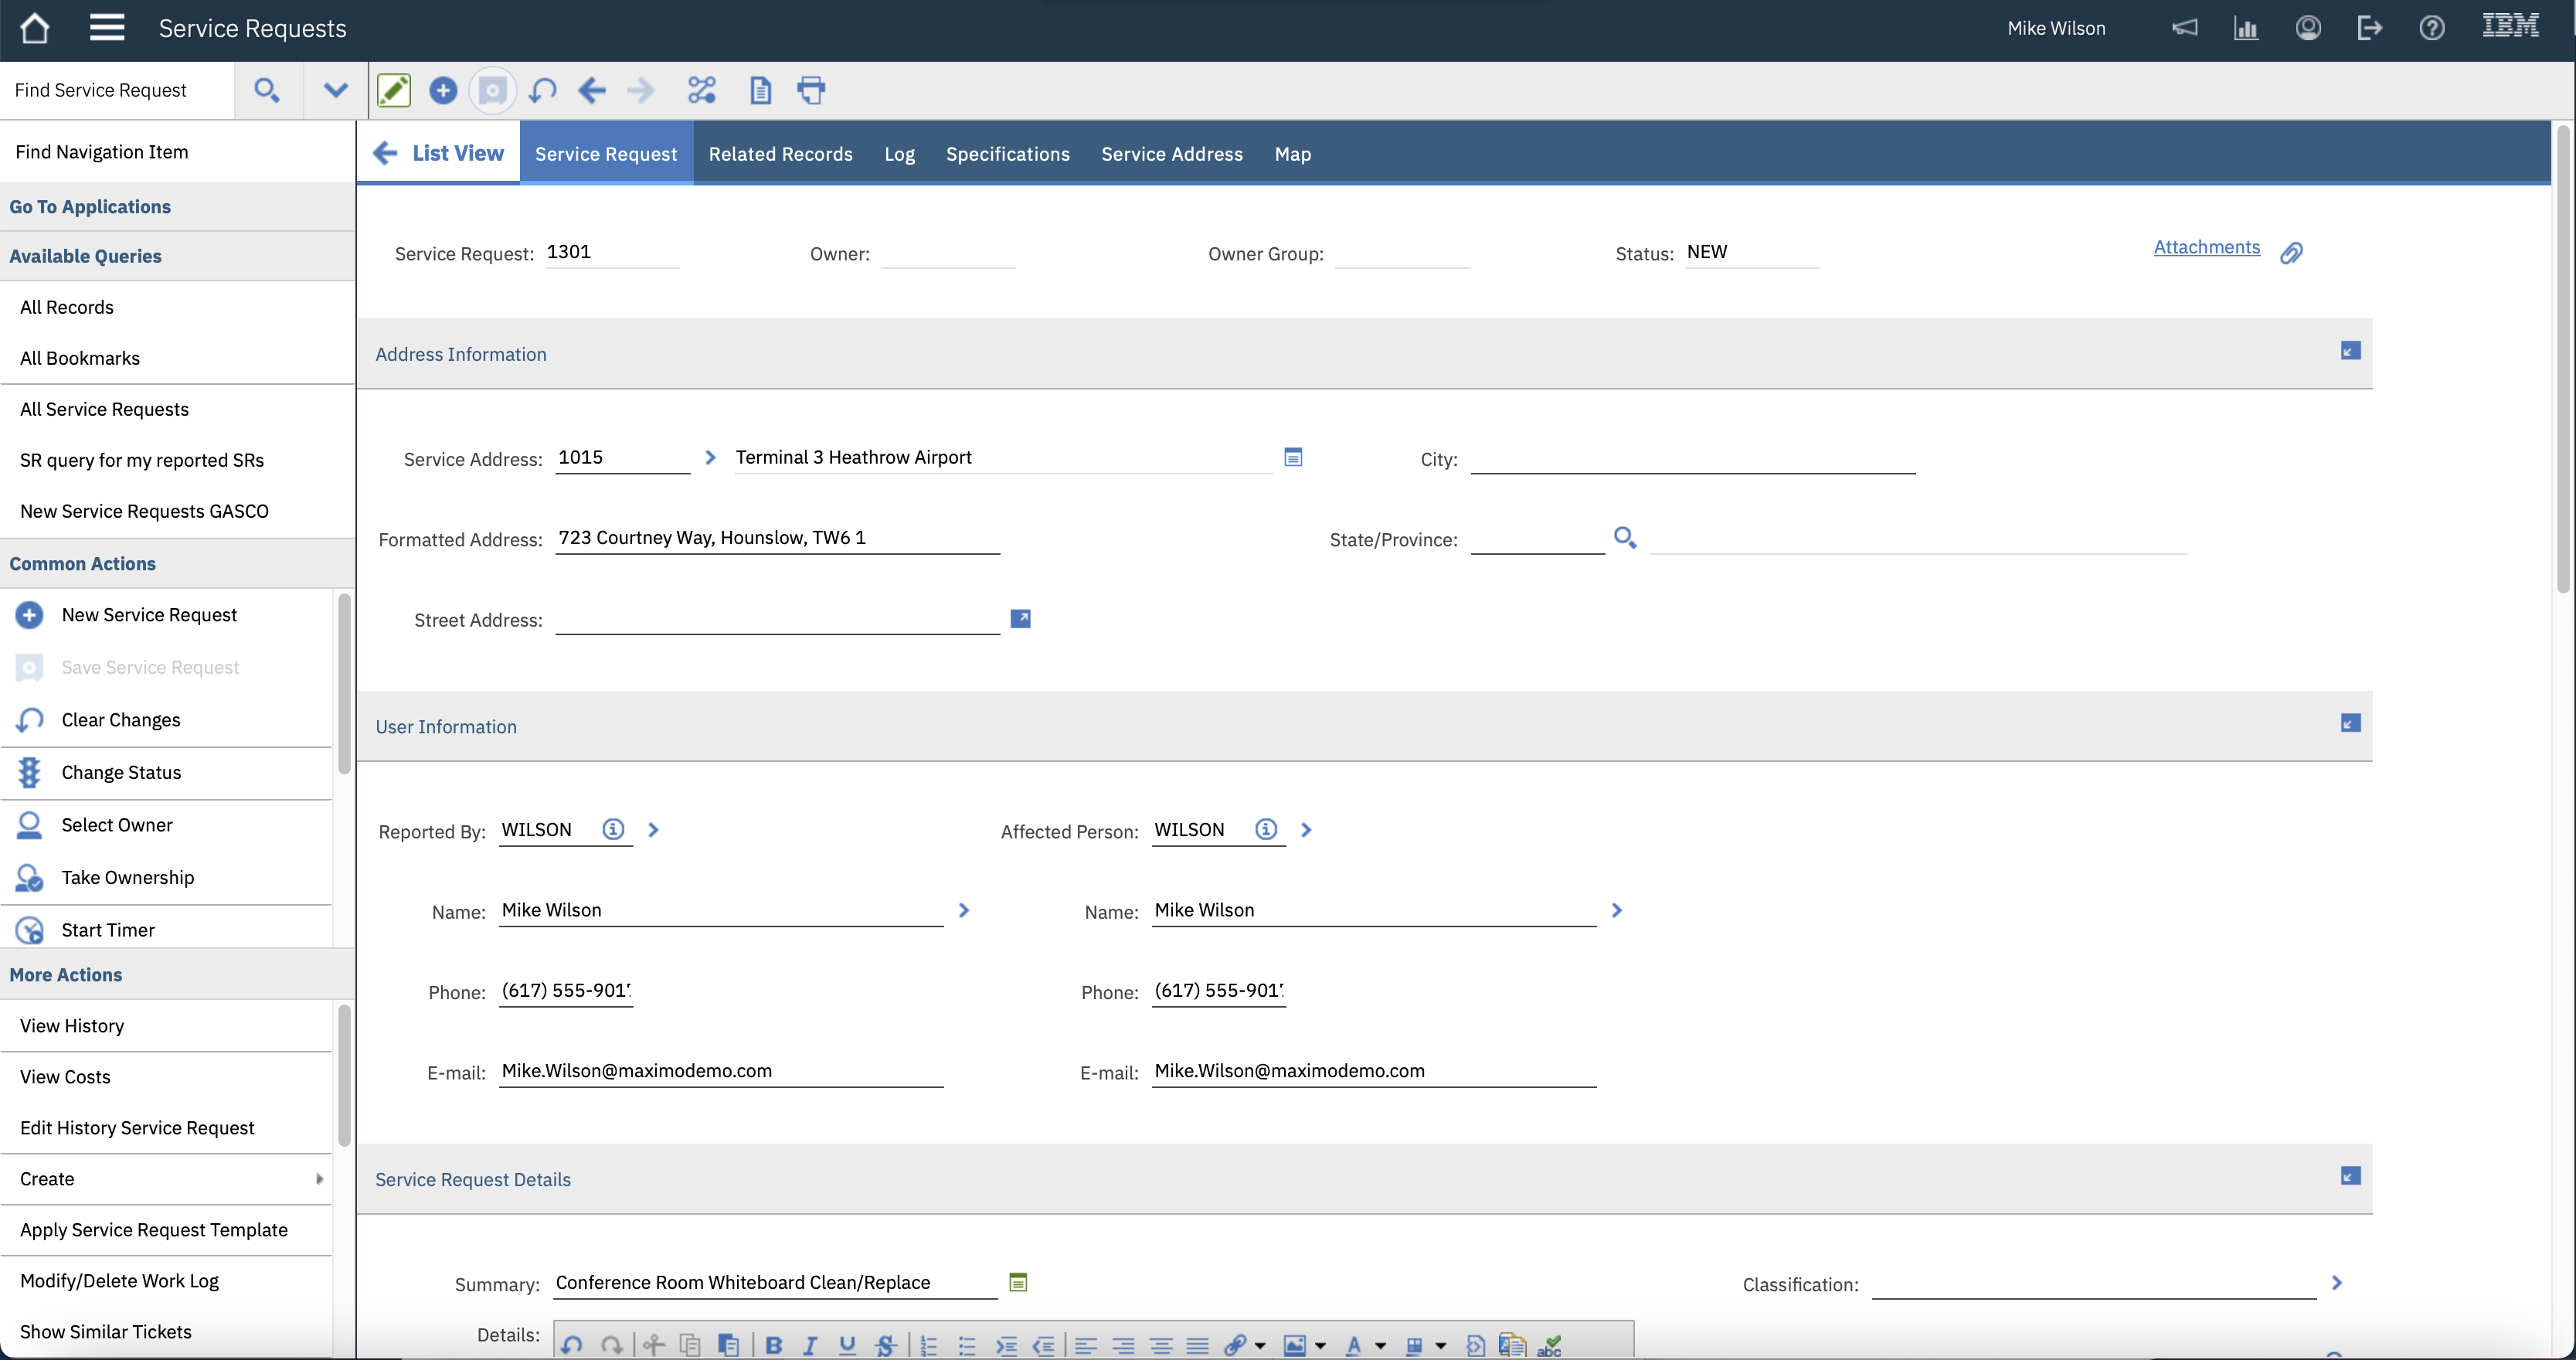Switch to the Related Records tab
The width and height of the screenshot is (2576, 1360).
tap(780, 154)
